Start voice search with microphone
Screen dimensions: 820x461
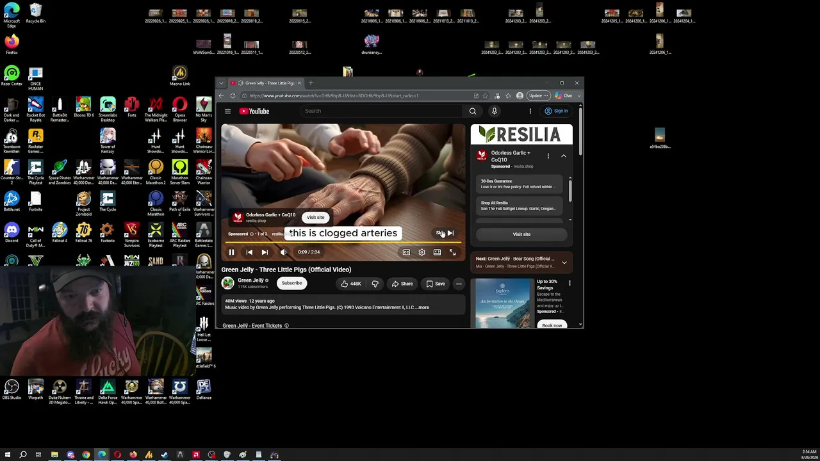tap(494, 111)
